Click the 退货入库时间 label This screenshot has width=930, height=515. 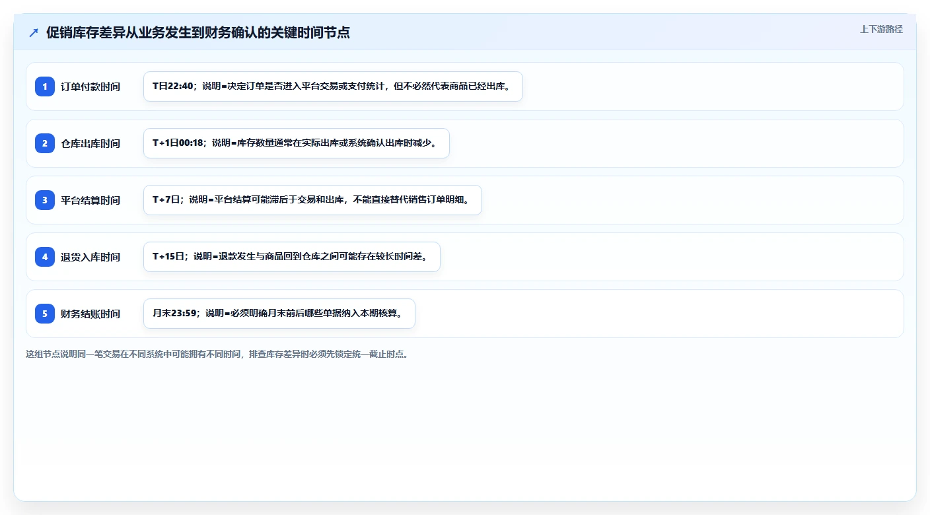90,257
